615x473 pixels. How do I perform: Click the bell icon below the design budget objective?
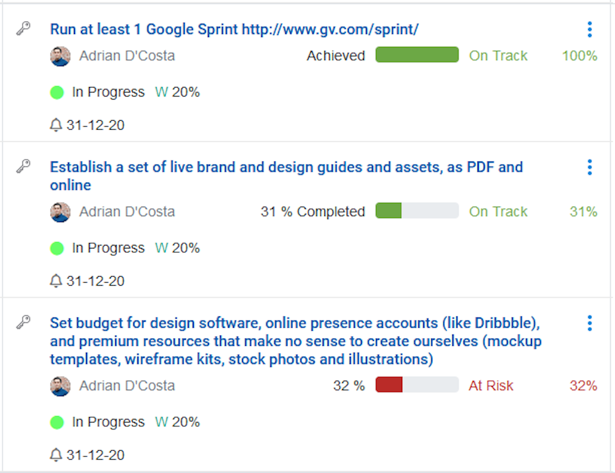(55, 455)
